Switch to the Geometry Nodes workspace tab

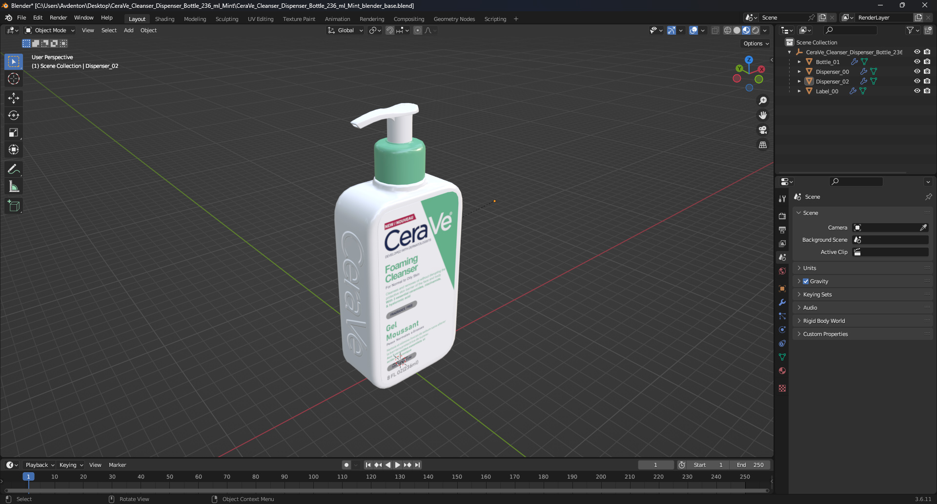pyautogui.click(x=454, y=19)
